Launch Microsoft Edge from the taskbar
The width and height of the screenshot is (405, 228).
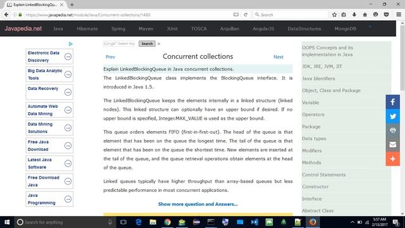139,222
